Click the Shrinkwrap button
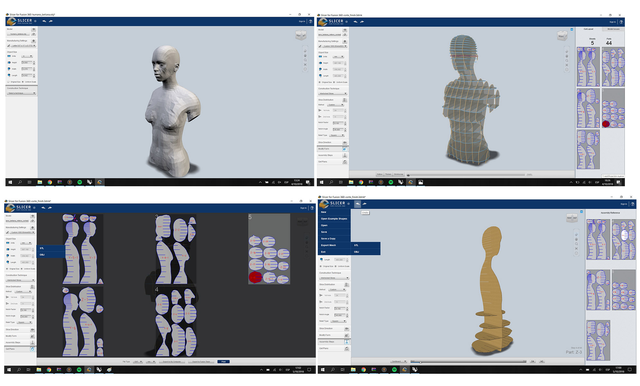This screenshot has width=640, height=386. [398, 174]
